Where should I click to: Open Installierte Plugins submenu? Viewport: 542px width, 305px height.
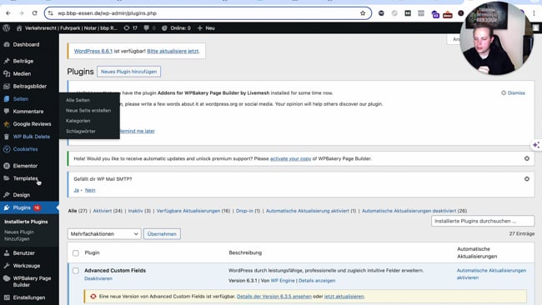point(27,222)
